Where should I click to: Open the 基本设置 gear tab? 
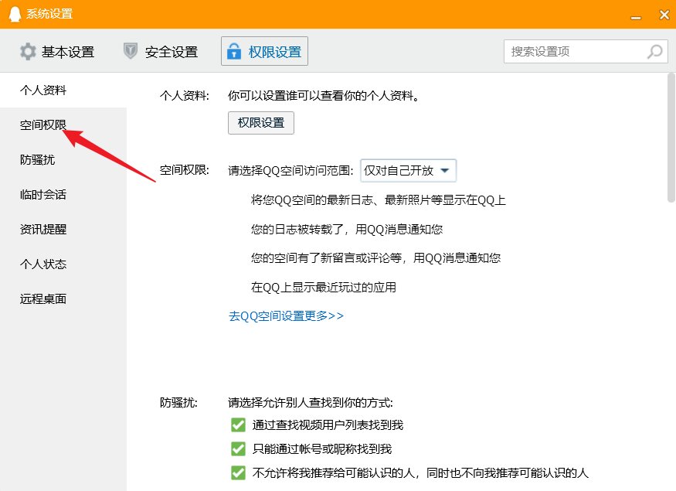point(57,52)
